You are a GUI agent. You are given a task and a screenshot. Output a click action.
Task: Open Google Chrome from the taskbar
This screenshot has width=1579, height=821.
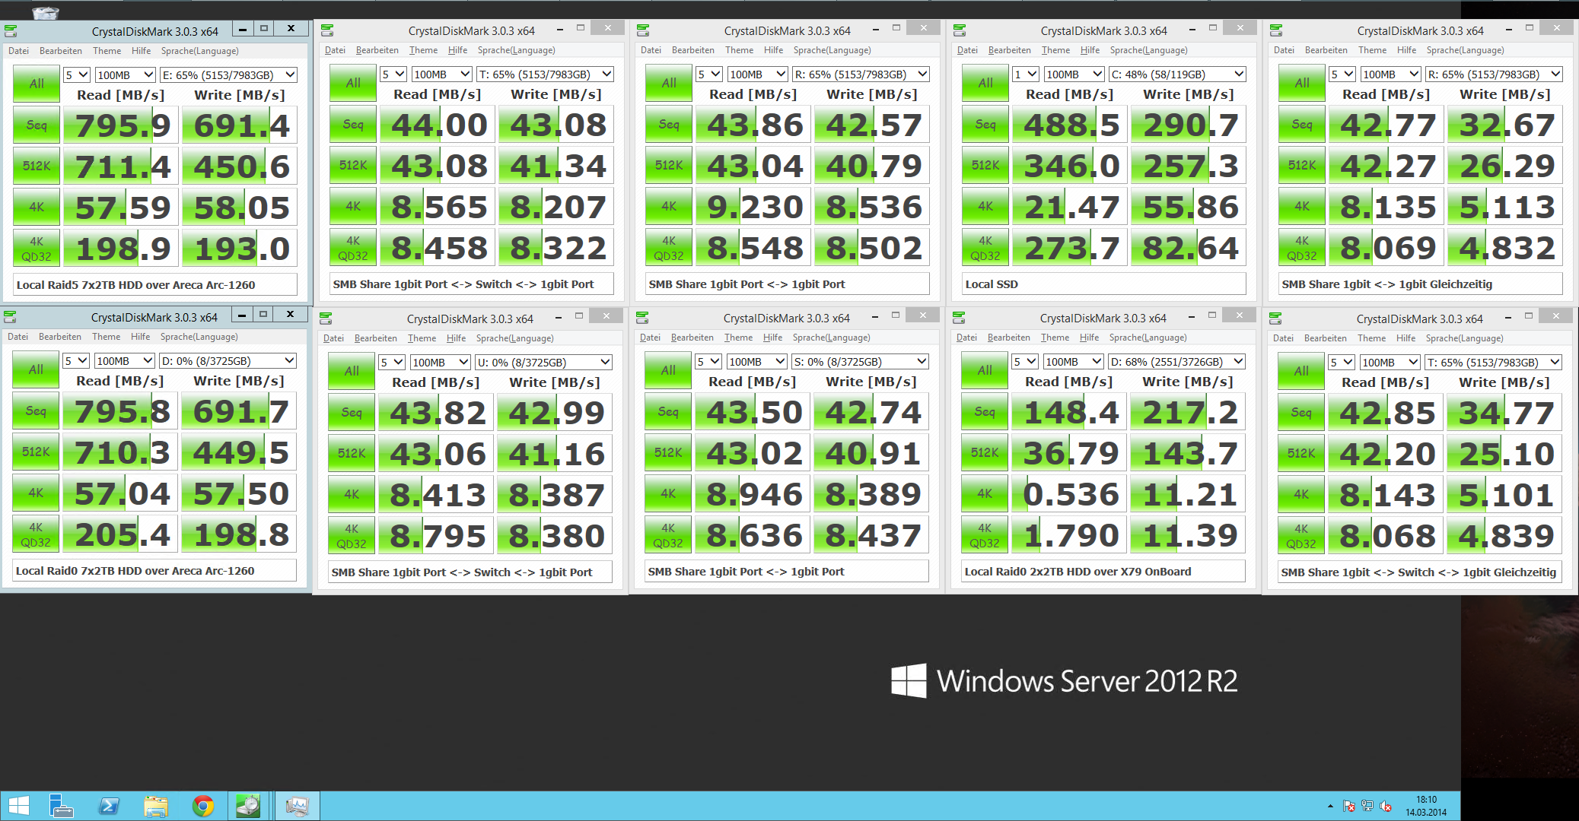coord(203,806)
